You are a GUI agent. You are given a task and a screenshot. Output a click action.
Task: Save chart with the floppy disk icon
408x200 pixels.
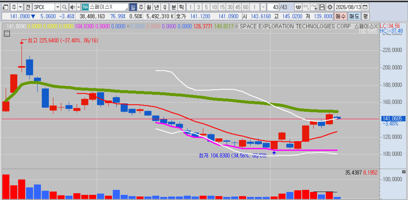[x=322, y=7]
